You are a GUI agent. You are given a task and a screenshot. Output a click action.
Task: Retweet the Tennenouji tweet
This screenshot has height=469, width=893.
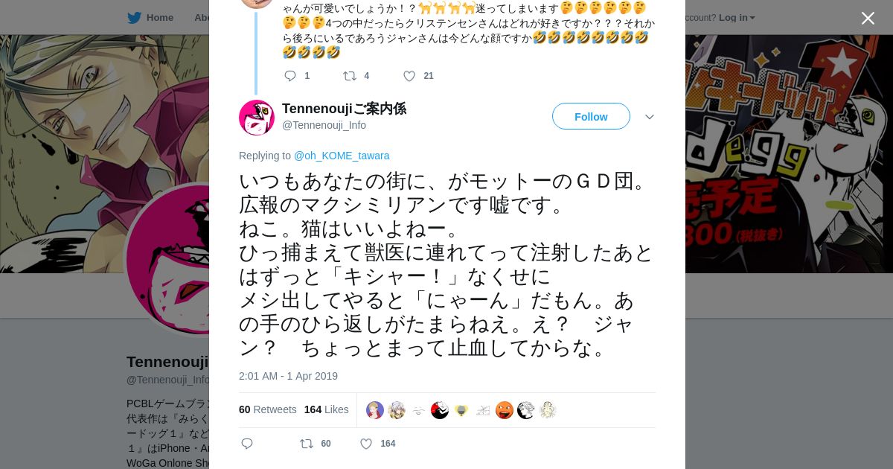[307, 444]
